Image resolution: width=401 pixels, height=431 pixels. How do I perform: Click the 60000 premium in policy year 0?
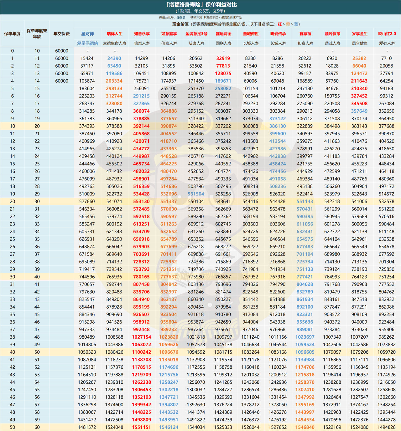[x=62, y=51]
